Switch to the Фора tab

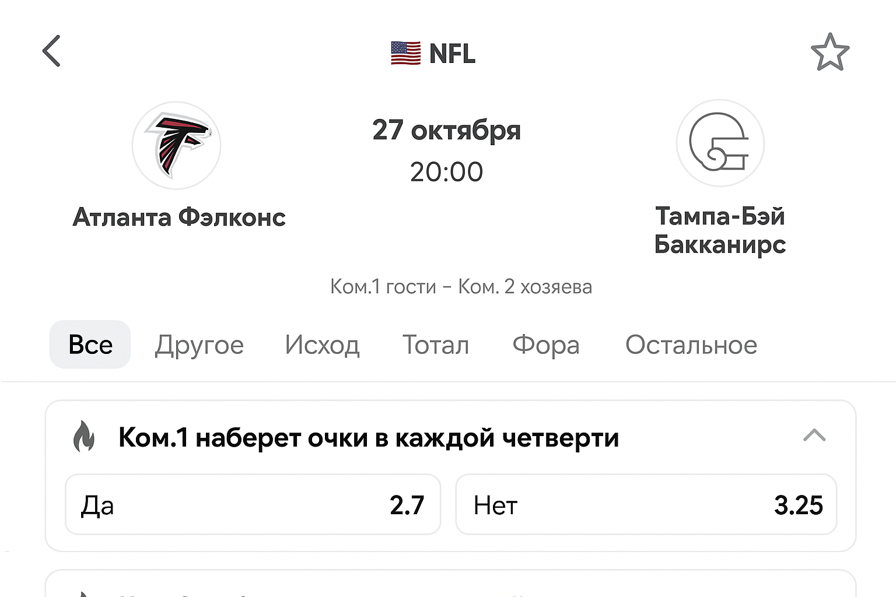point(546,345)
